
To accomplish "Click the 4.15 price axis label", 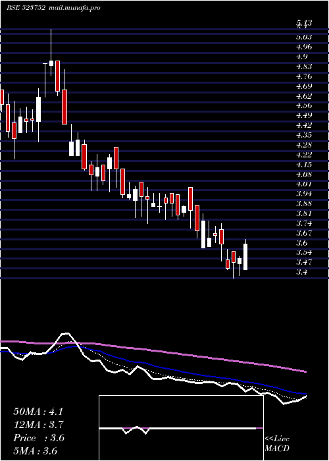I will pyautogui.click(x=304, y=165).
